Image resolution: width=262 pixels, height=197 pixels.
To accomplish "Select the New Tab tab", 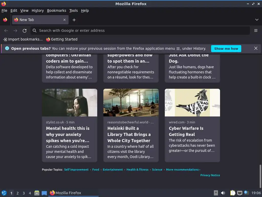I will point(40,20).
